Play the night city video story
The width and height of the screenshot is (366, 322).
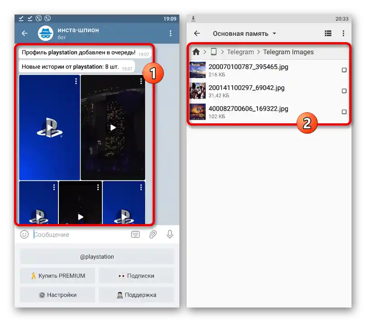[x=112, y=127]
